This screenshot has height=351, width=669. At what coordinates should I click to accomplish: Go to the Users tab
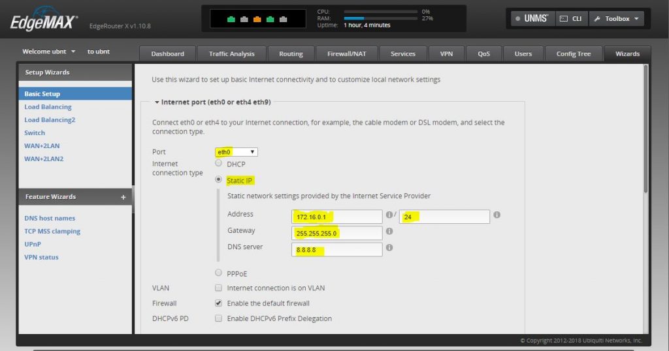[523, 53]
